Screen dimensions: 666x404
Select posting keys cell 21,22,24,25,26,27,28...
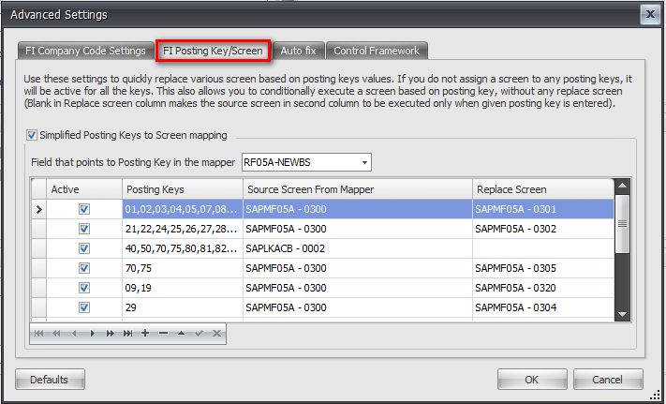pyautogui.click(x=183, y=229)
